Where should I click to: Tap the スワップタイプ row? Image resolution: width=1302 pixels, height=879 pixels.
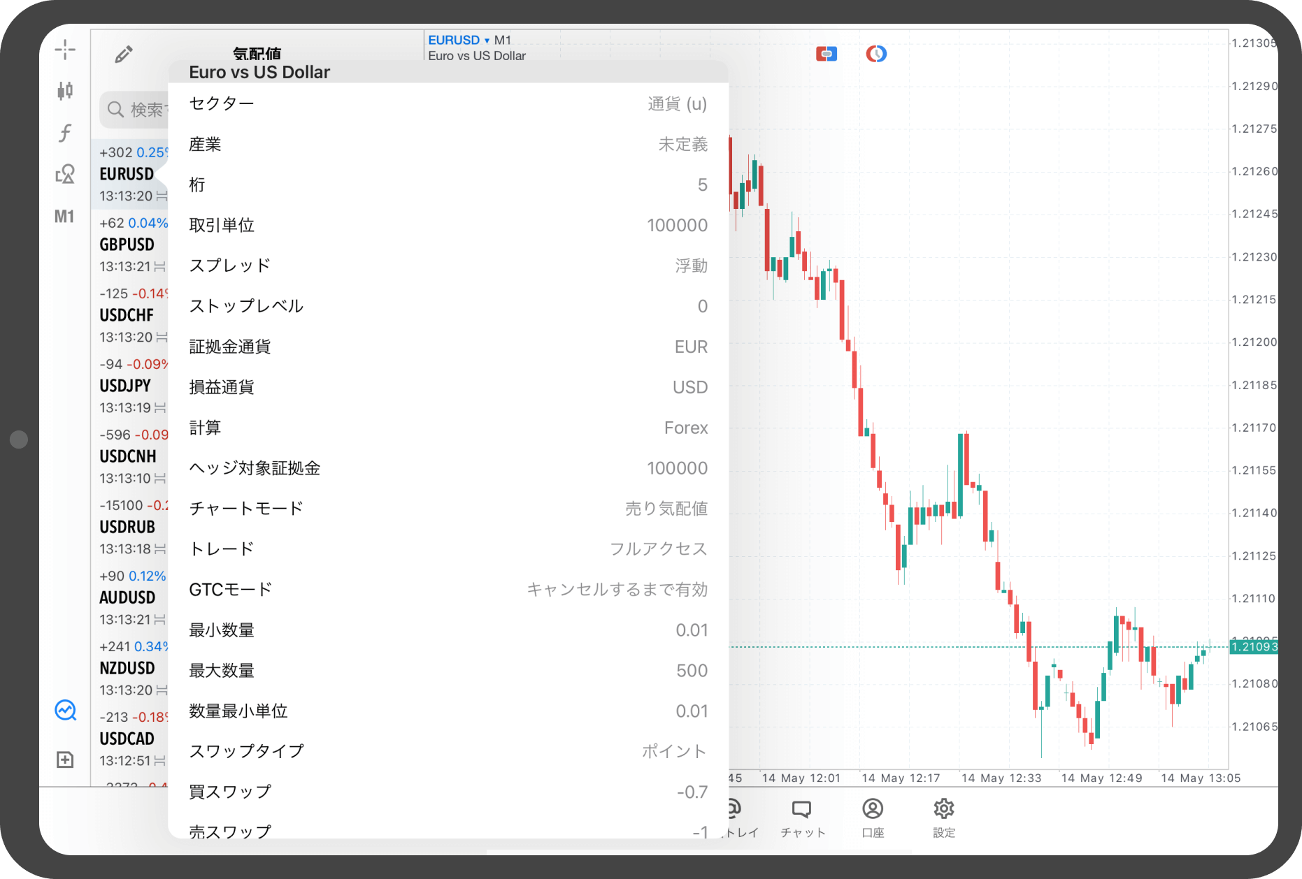point(448,751)
